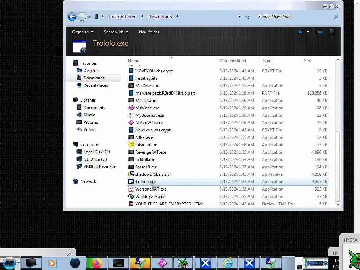Open the recent pages dropdown arrow

89,17
